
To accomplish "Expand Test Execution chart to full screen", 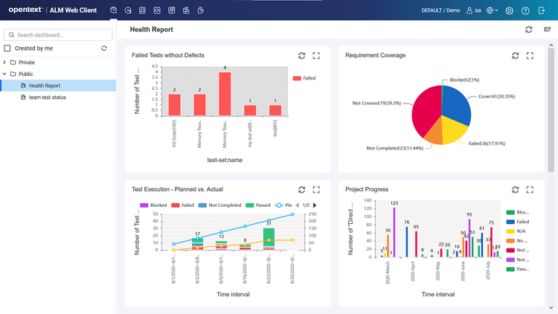I will pos(316,190).
